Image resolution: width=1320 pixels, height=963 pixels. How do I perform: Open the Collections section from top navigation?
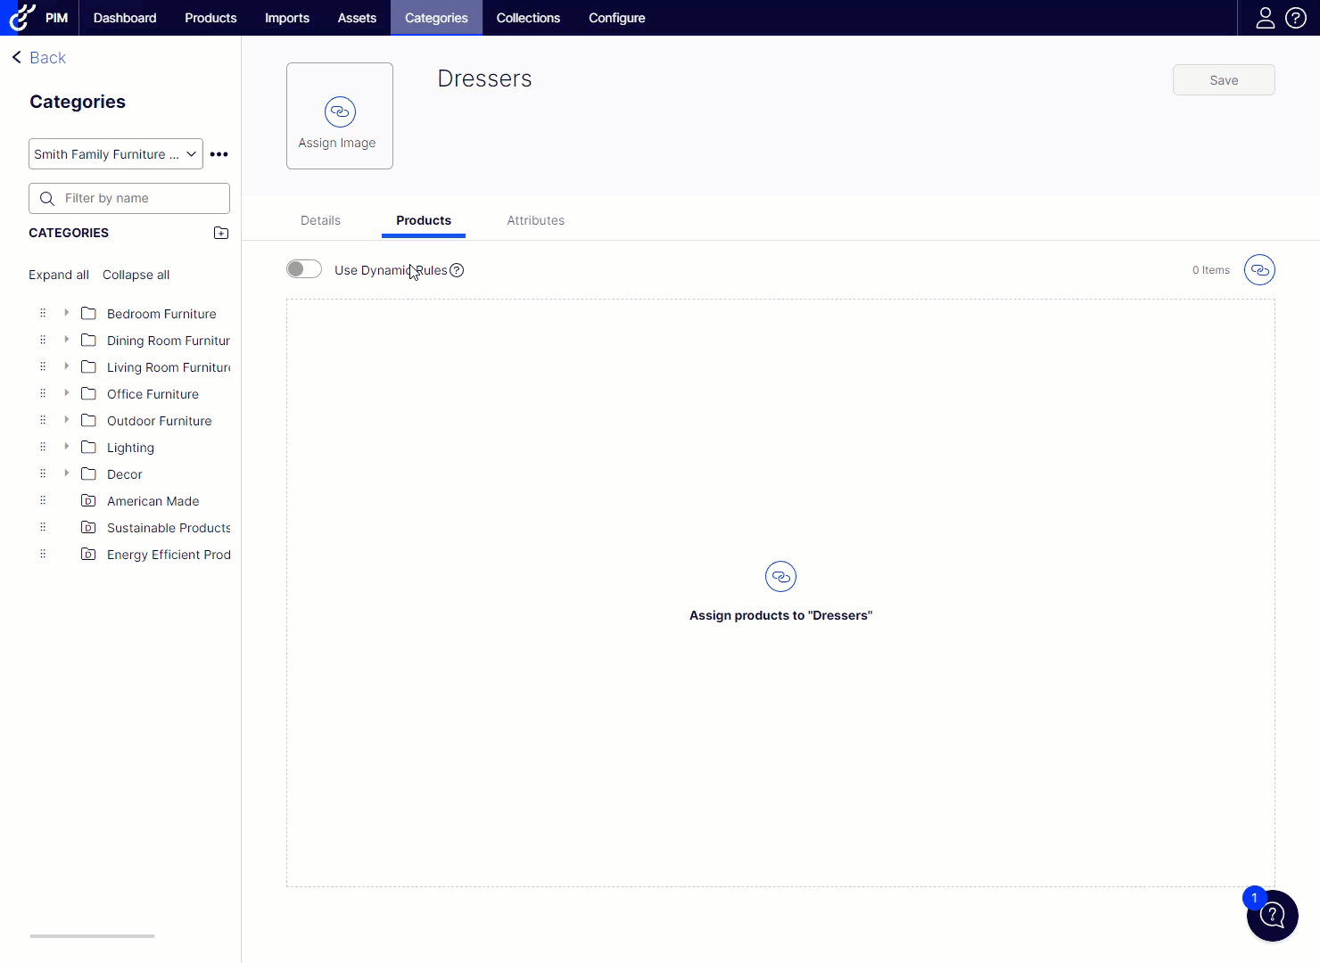coord(528,17)
